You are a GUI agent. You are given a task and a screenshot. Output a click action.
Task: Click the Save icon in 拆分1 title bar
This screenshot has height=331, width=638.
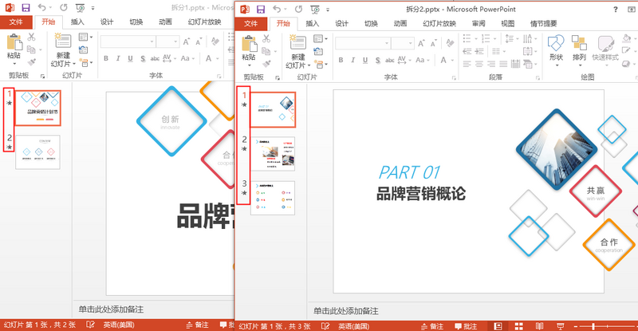click(26, 7)
